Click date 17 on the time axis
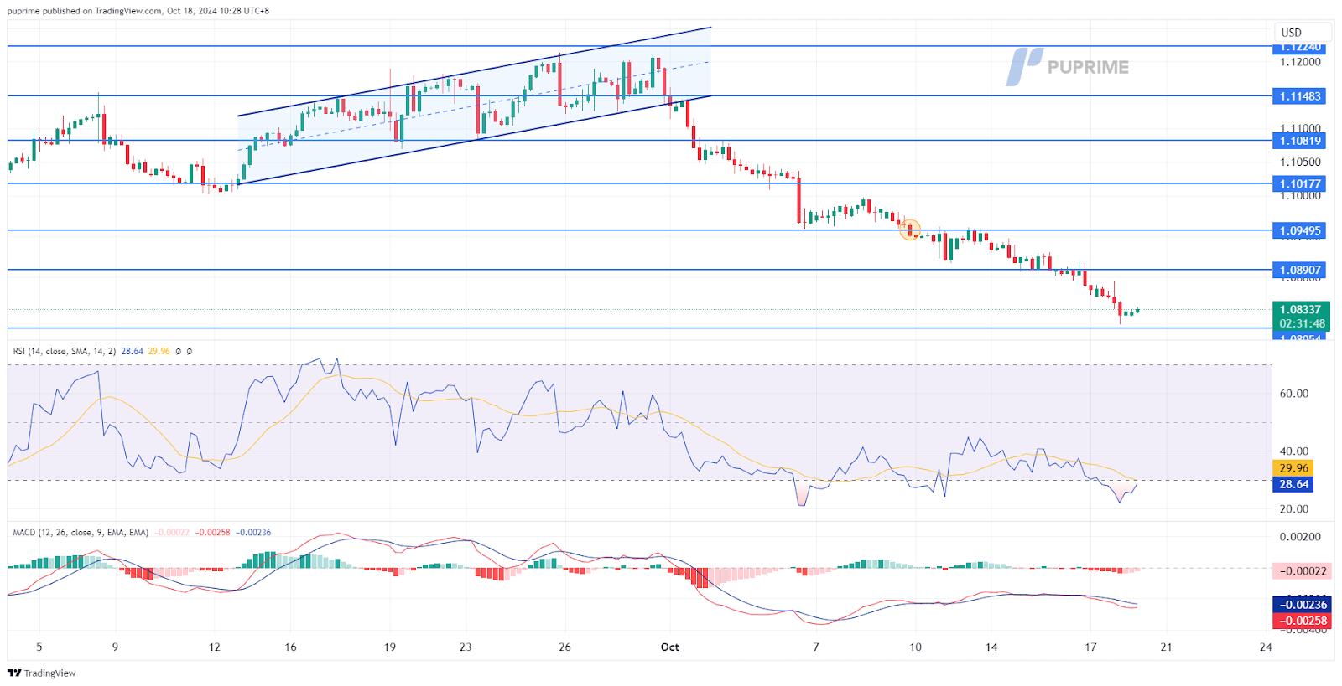Screen dimensions: 1342x686 click(1090, 647)
